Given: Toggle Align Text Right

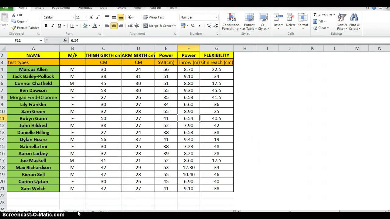Looking at the screenshot, I should tap(121, 26).
